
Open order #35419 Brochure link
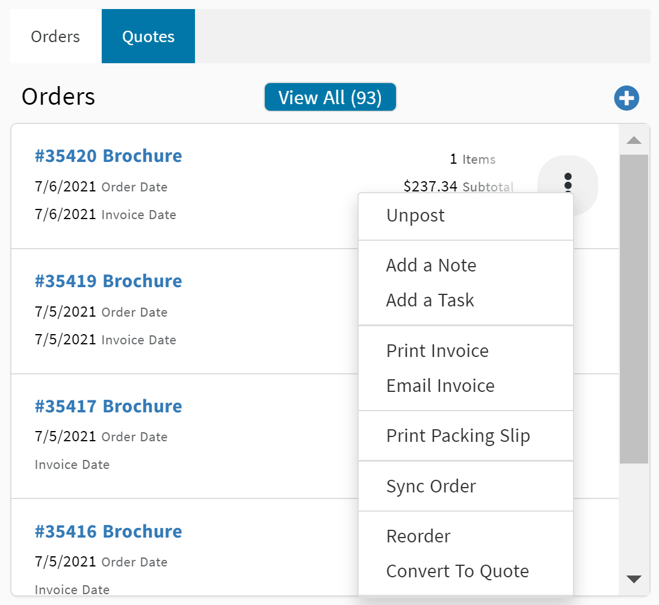[x=108, y=281]
